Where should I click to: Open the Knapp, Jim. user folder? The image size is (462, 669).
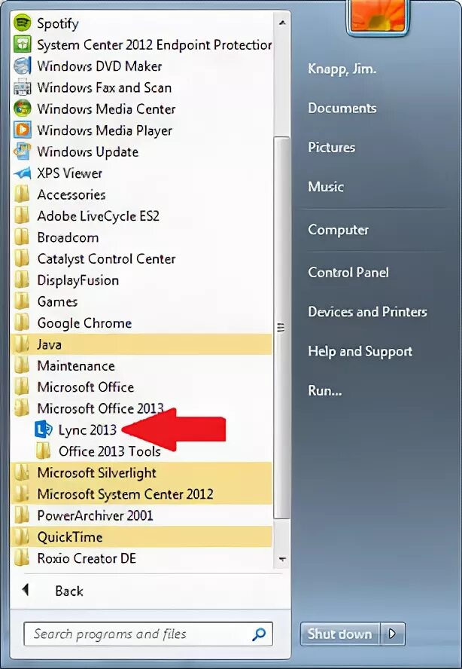point(342,69)
